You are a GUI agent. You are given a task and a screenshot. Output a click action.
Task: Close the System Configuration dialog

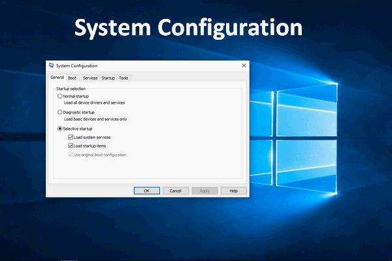coord(244,65)
